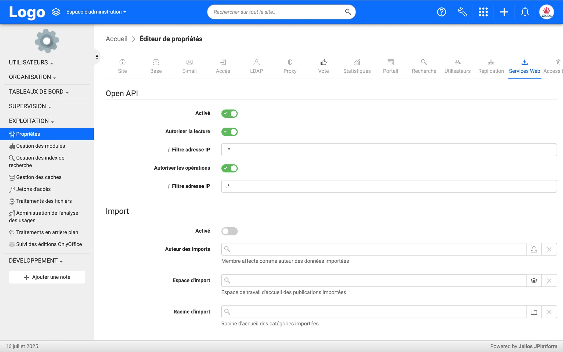Click the workspace layers icon for Espace d'import
The width and height of the screenshot is (563, 352).
(534, 280)
